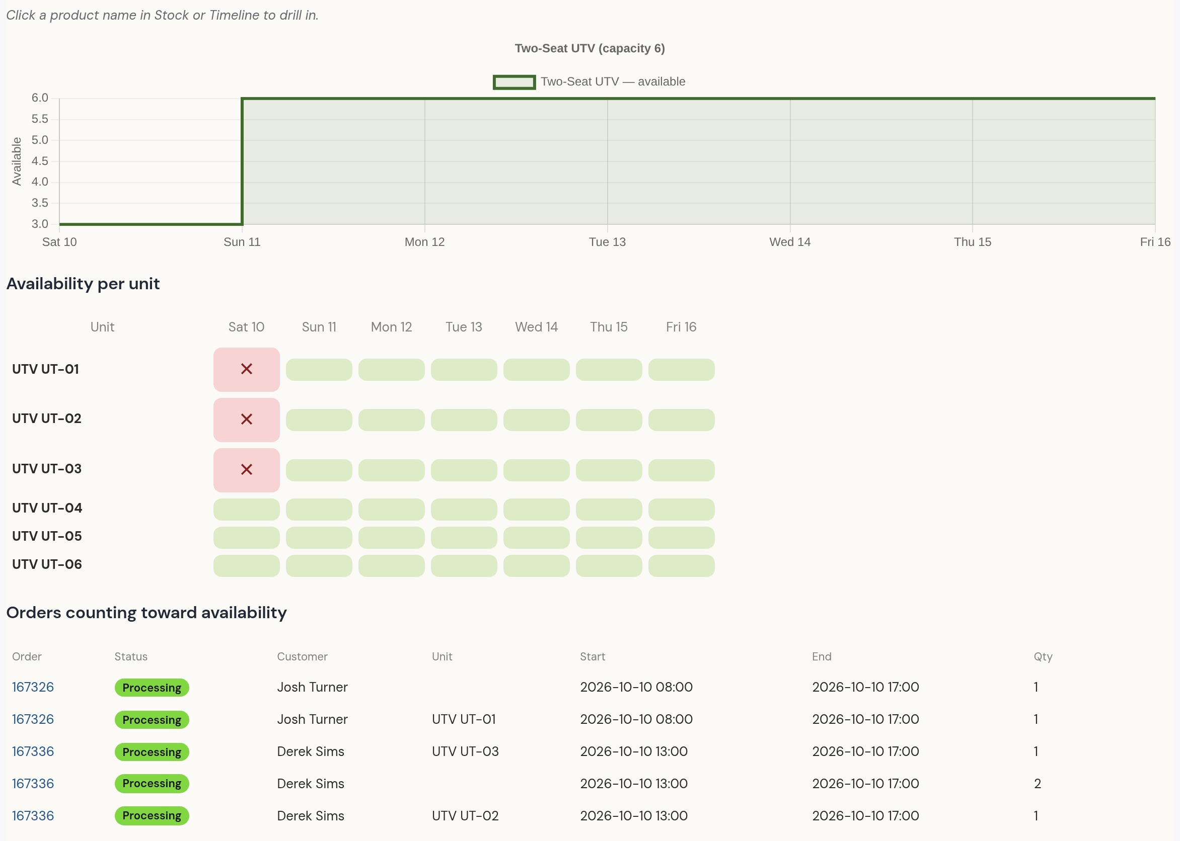This screenshot has height=841, width=1180.
Task: Click start time 2026-10-10 13:00 for UT-03 row
Action: pos(634,751)
